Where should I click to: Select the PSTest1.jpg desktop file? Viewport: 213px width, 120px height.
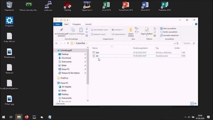(x=9, y=100)
